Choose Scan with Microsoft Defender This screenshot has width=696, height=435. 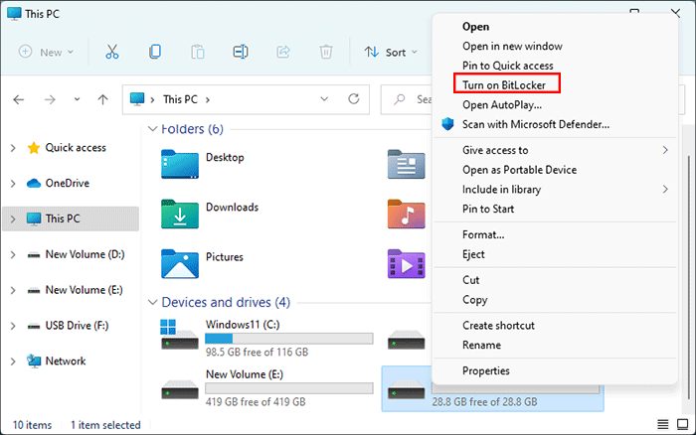[x=536, y=124]
